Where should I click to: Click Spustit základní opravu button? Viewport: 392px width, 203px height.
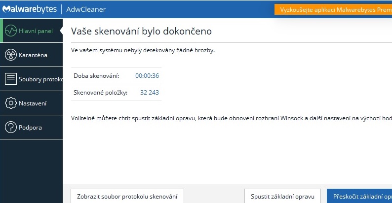(282, 196)
